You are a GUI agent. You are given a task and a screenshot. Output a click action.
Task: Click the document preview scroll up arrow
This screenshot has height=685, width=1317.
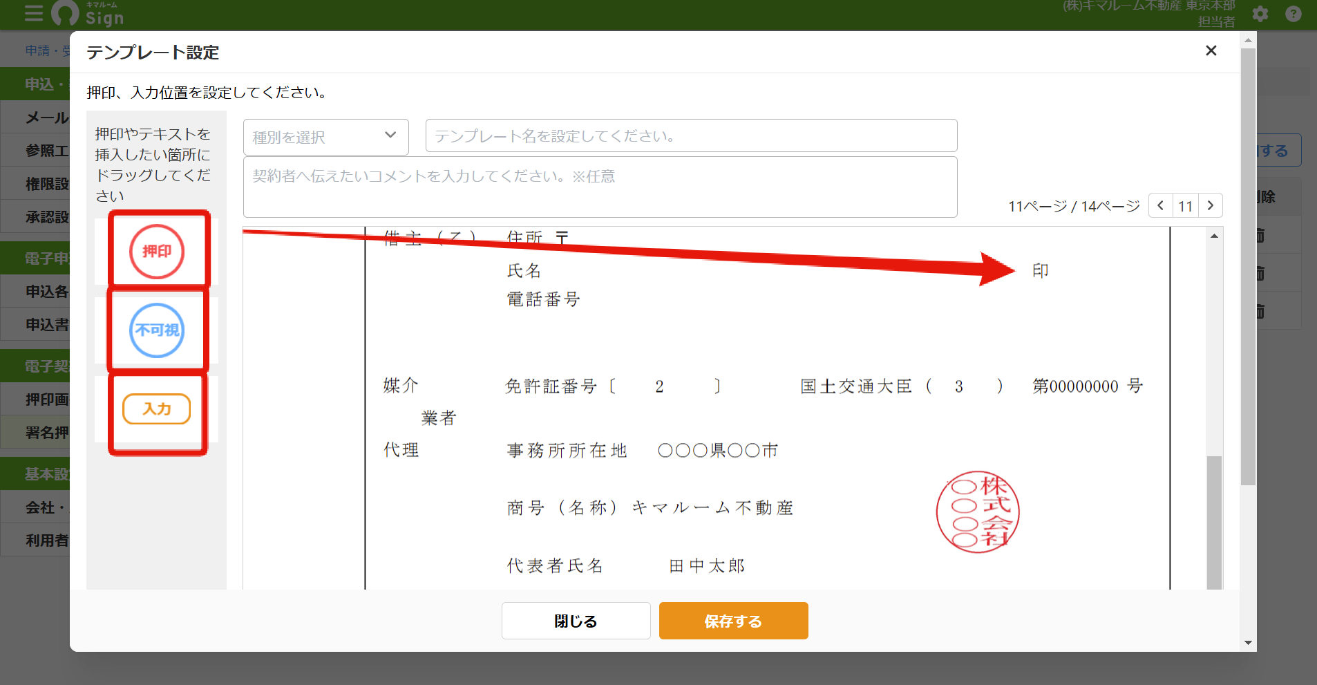1214,236
